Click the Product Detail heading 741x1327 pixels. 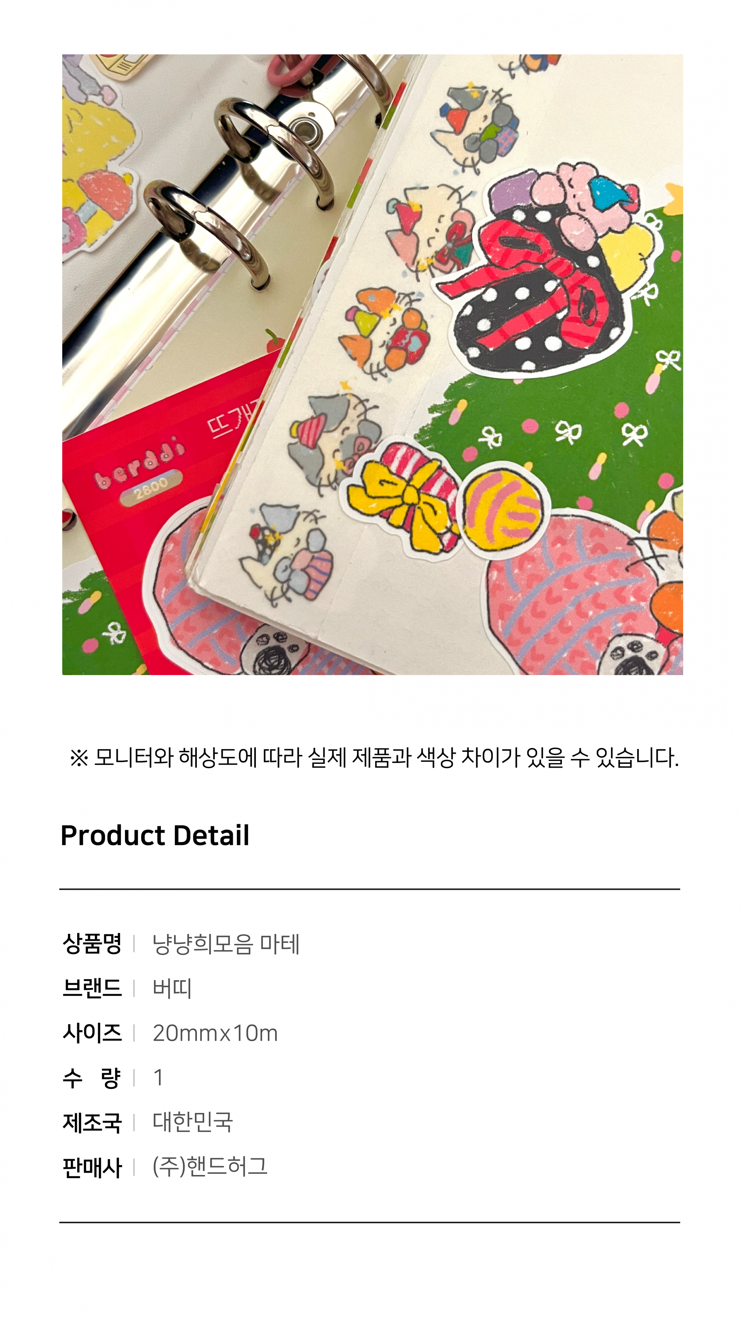pos(155,836)
